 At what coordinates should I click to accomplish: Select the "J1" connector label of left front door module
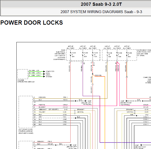pyautogui.click(x=35, y=127)
